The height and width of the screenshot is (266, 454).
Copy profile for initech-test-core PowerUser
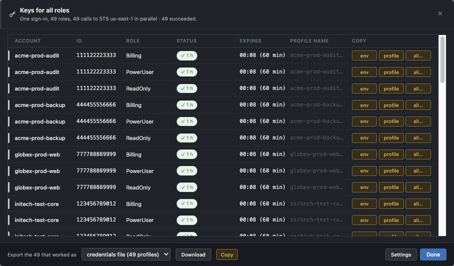point(391,220)
